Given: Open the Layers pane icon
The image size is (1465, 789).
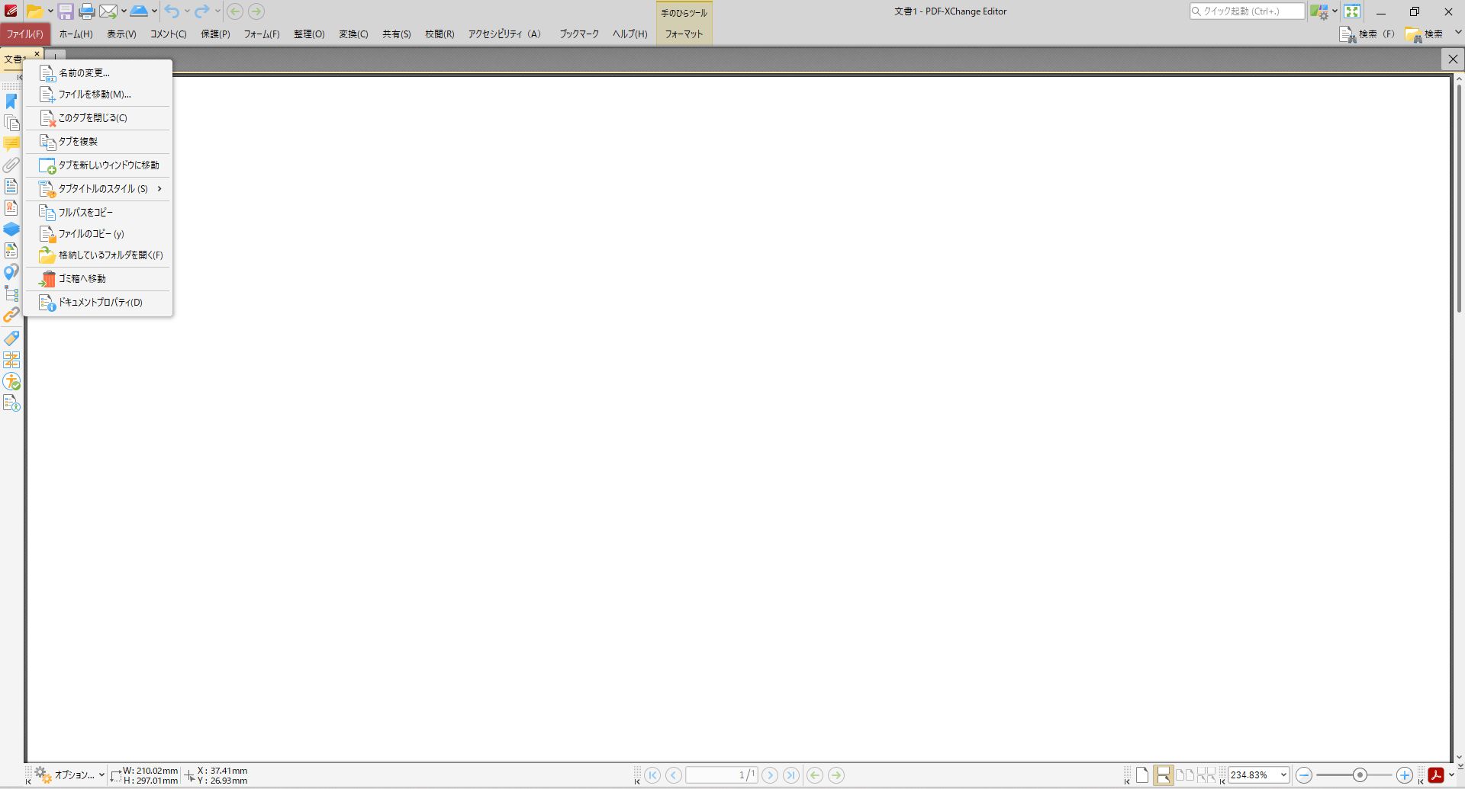Looking at the screenshot, I should pos(11,229).
